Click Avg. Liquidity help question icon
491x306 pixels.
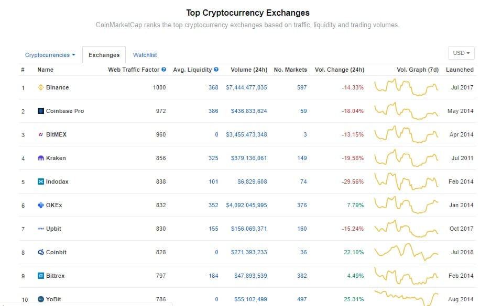[x=216, y=70]
